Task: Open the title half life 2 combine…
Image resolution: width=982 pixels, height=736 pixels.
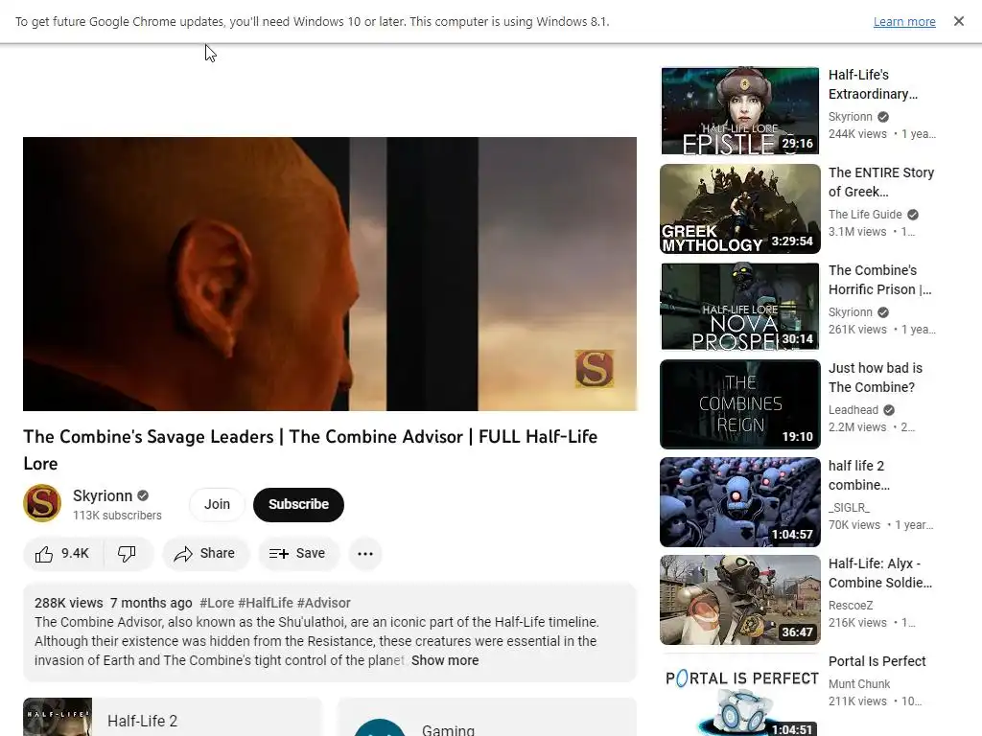Action: click(x=859, y=475)
